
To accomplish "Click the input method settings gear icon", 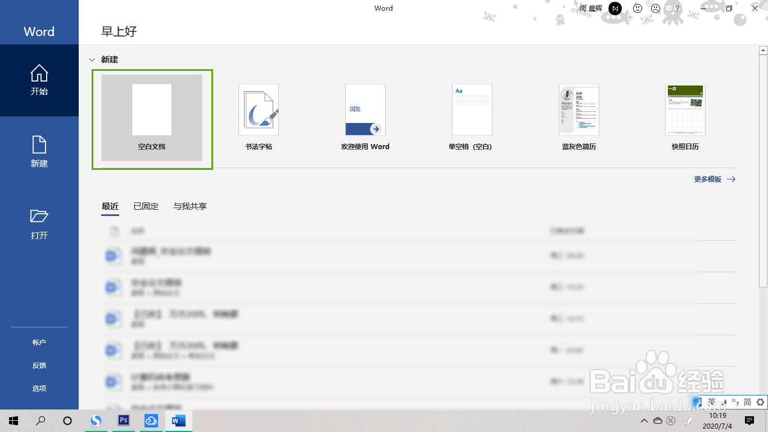I will click(x=761, y=402).
